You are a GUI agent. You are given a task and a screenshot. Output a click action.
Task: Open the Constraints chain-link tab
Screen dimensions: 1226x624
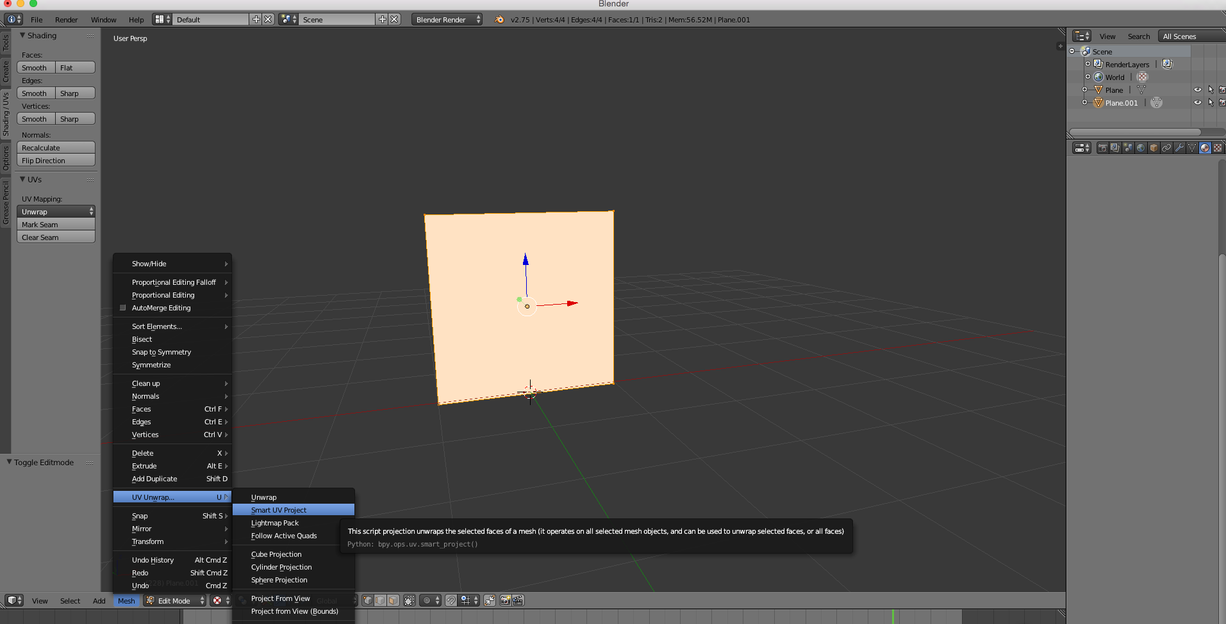pyautogui.click(x=1166, y=148)
